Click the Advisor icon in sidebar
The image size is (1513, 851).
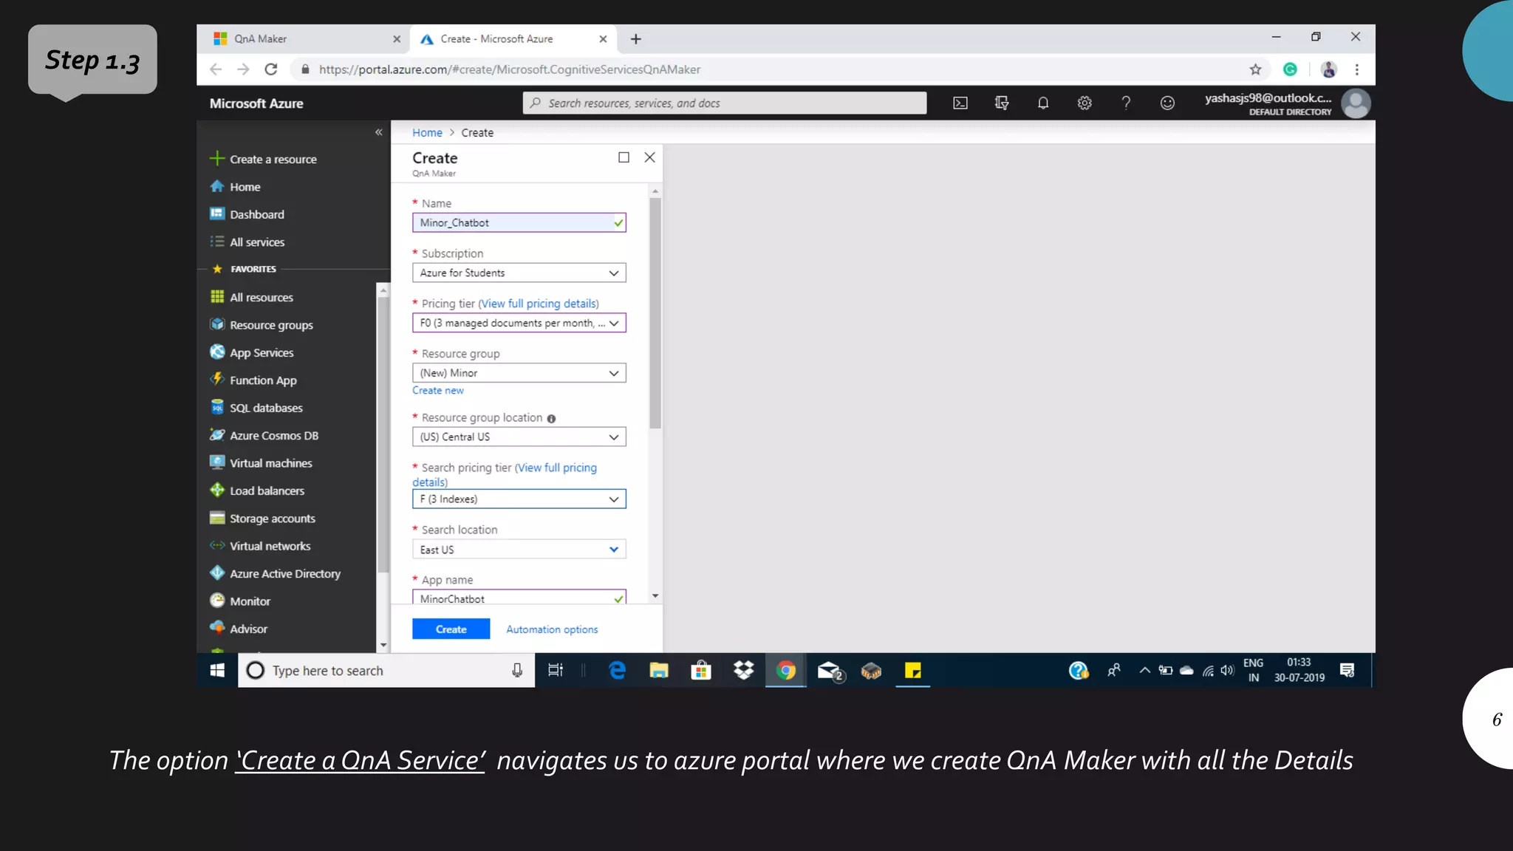[x=217, y=628]
